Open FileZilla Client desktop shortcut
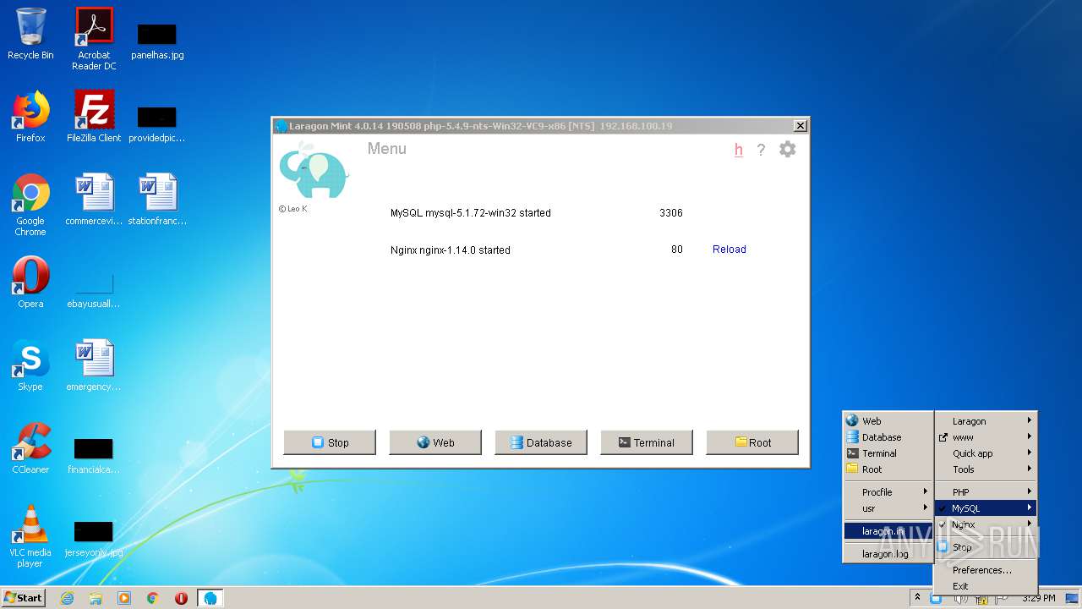The image size is (1082, 609). (x=94, y=118)
